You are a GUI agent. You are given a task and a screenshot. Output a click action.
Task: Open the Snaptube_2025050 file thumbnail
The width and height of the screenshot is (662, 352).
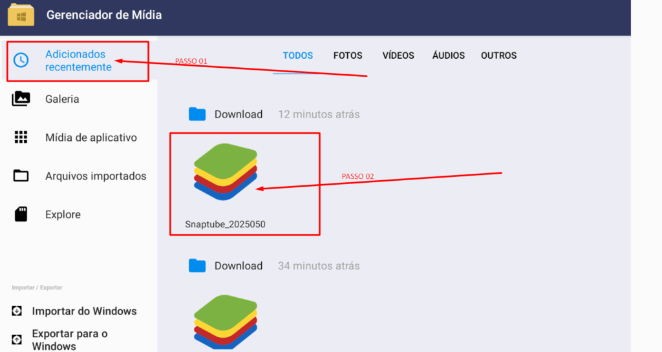[226, 172]
